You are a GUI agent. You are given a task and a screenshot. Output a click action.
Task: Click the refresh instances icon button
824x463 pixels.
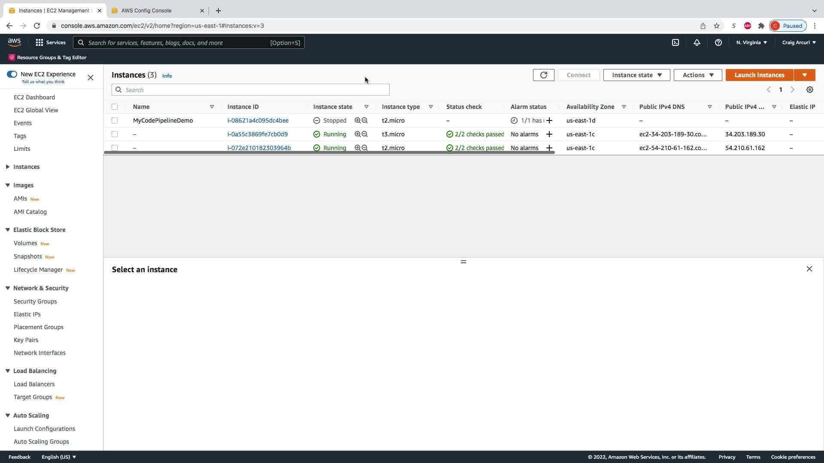point(543,75)
